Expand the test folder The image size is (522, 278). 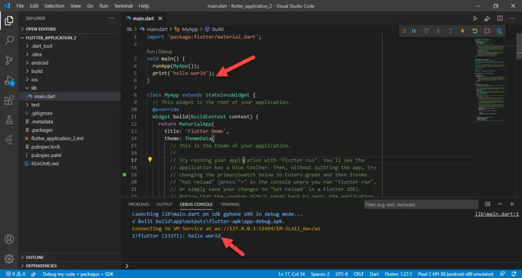click(x=69, y=105)
